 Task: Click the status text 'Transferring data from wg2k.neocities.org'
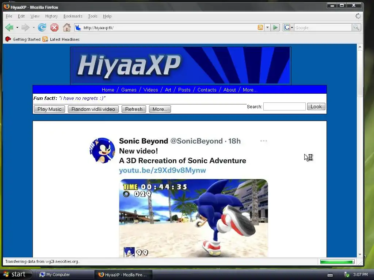[x=42, y=261]
